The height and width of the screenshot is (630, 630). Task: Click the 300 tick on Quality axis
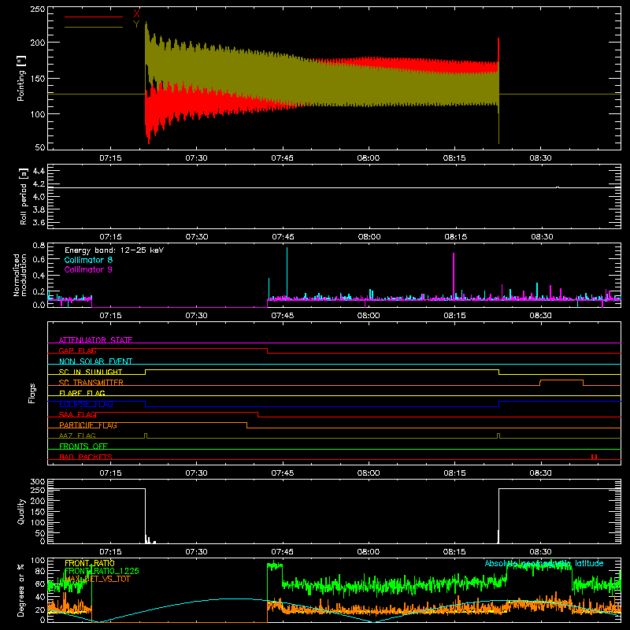click(x=38, y=481)
